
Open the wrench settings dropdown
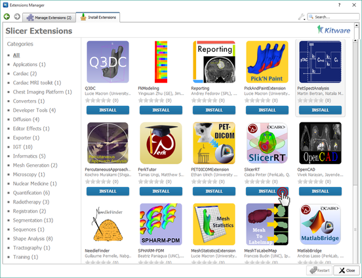[302, 17]
